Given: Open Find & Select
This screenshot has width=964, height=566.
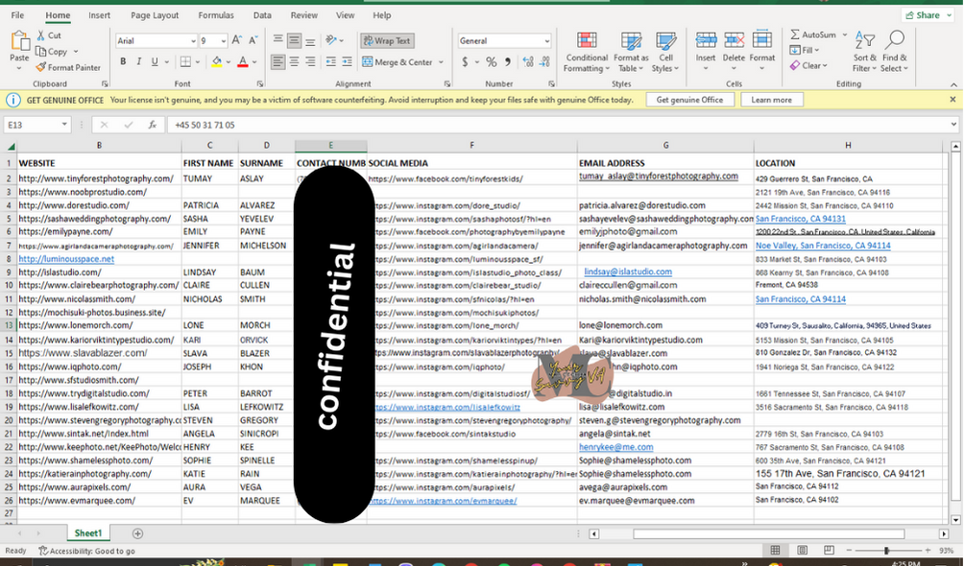Looking at the screenshot, I should [x=895, y=52].
